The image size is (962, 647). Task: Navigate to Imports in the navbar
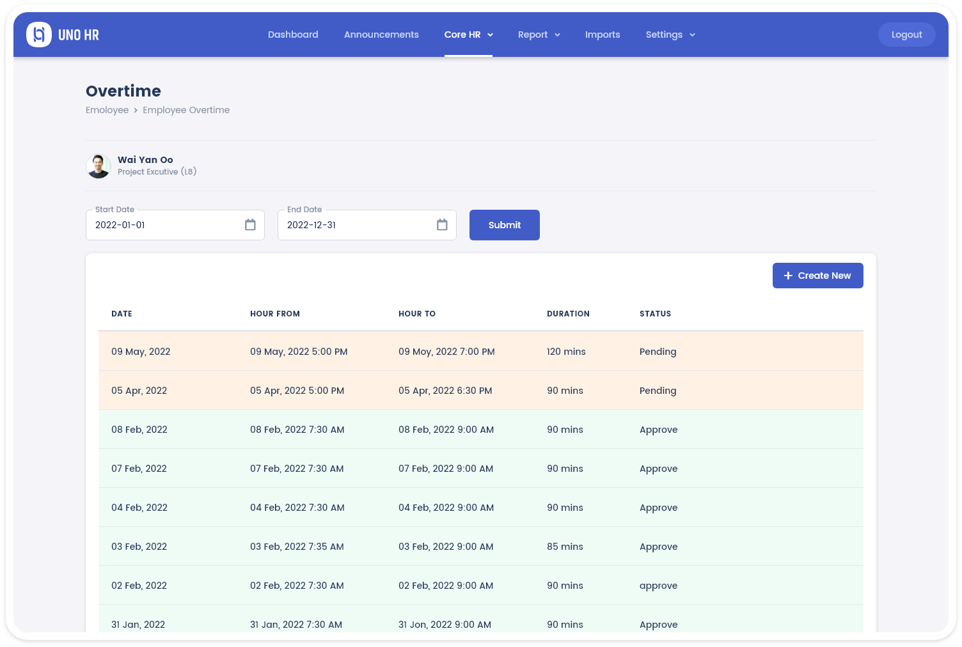coord(603,35)
